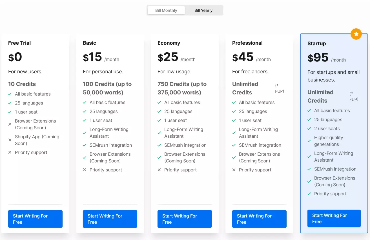Viewport: 370px width, 240px height.
Task: Click the checkmark beside Priority support under Startup
Action: click(x=309, y=194)
